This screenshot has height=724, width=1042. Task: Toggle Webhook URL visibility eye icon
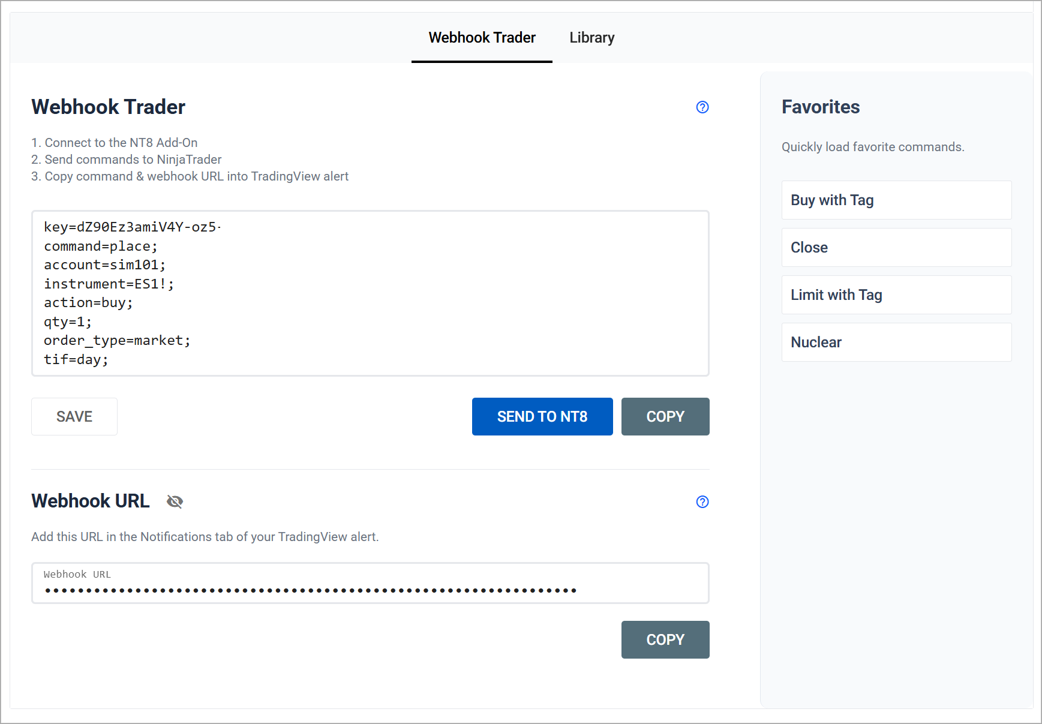(175, 501)
